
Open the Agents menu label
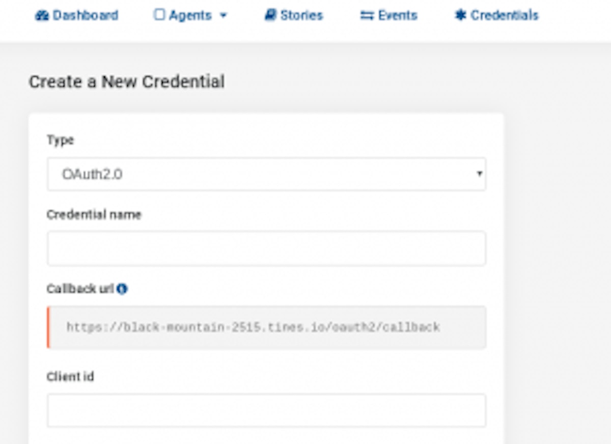coord(190,16)
